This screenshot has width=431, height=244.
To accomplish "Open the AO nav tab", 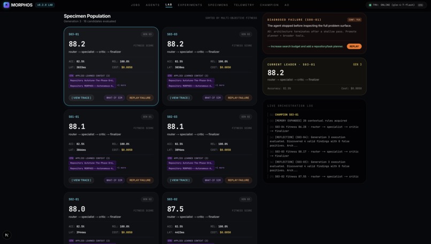I will coord(287,5).
